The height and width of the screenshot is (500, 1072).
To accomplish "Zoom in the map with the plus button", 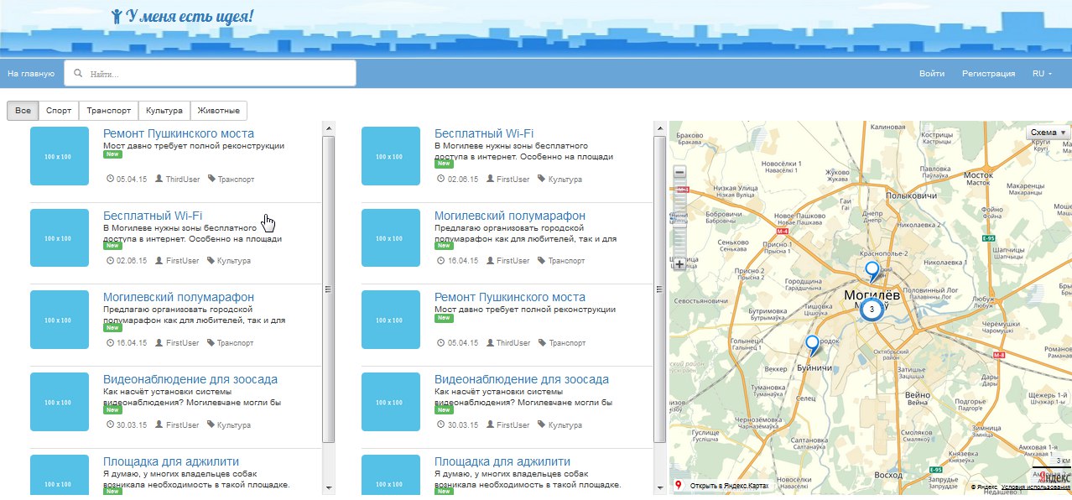I will tap(679, 264).
